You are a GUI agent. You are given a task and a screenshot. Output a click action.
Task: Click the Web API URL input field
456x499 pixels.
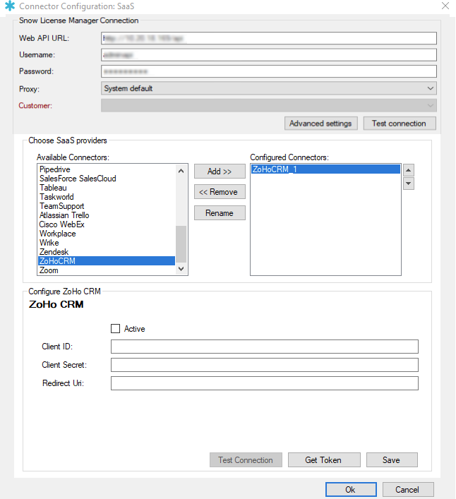[x=268, y=38]
